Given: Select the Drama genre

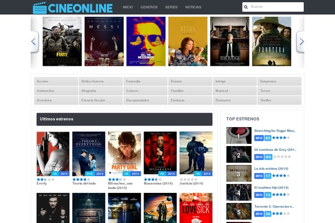Looking at the screenshot, I should (190, 81).
